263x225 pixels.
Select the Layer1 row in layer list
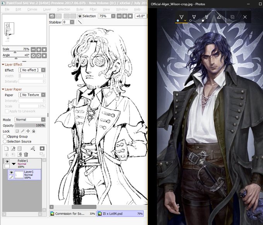[x=24, y=174]
